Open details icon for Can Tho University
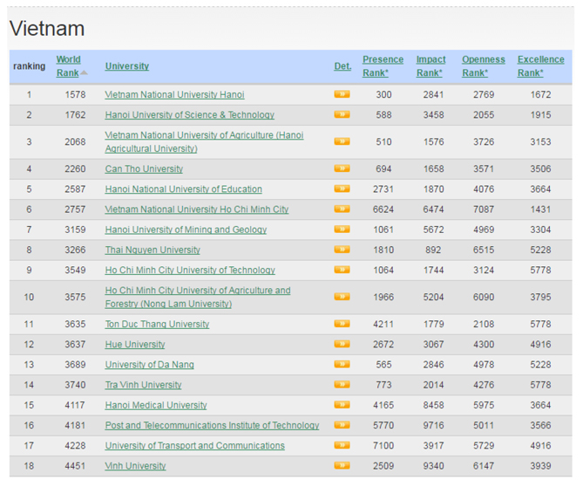The image size is (583, 480). pos(342,168)
